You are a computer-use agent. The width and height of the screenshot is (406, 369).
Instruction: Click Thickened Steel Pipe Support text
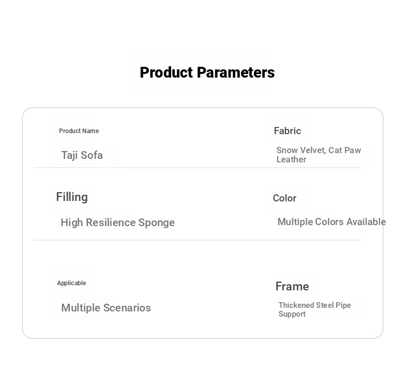tap(315, 309)
